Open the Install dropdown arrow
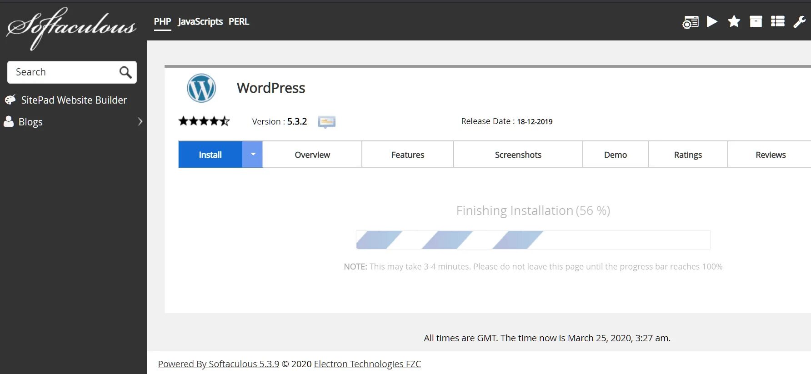The image size is (811, 374). pyautogui.click(x=253, y=155)
